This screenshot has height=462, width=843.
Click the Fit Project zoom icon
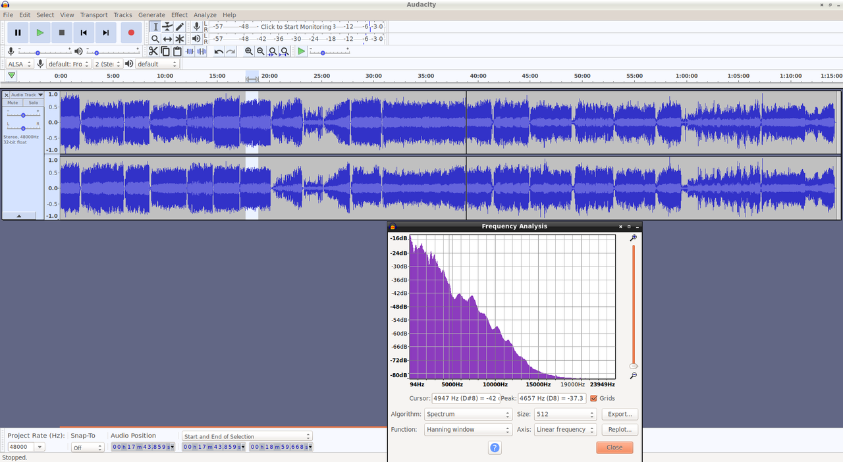(x=285, y=51)
